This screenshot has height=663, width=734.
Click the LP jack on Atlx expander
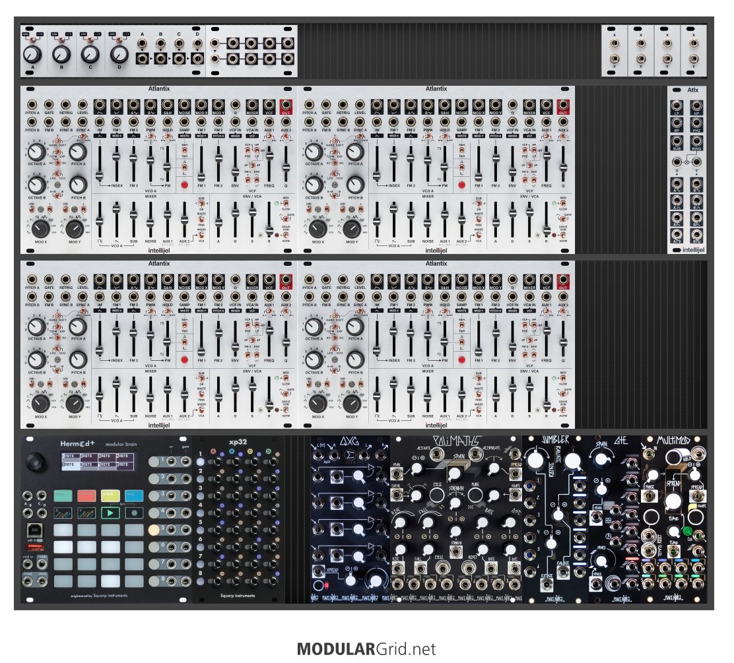click(x=677, y=106)
